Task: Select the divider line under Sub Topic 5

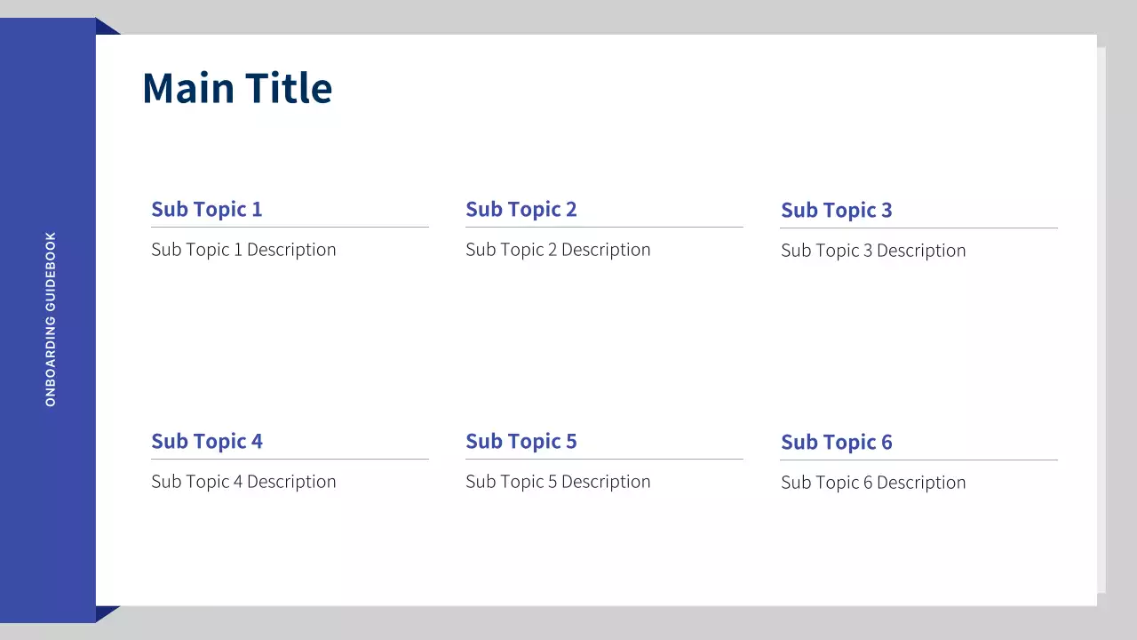Action: coord(604,459)
